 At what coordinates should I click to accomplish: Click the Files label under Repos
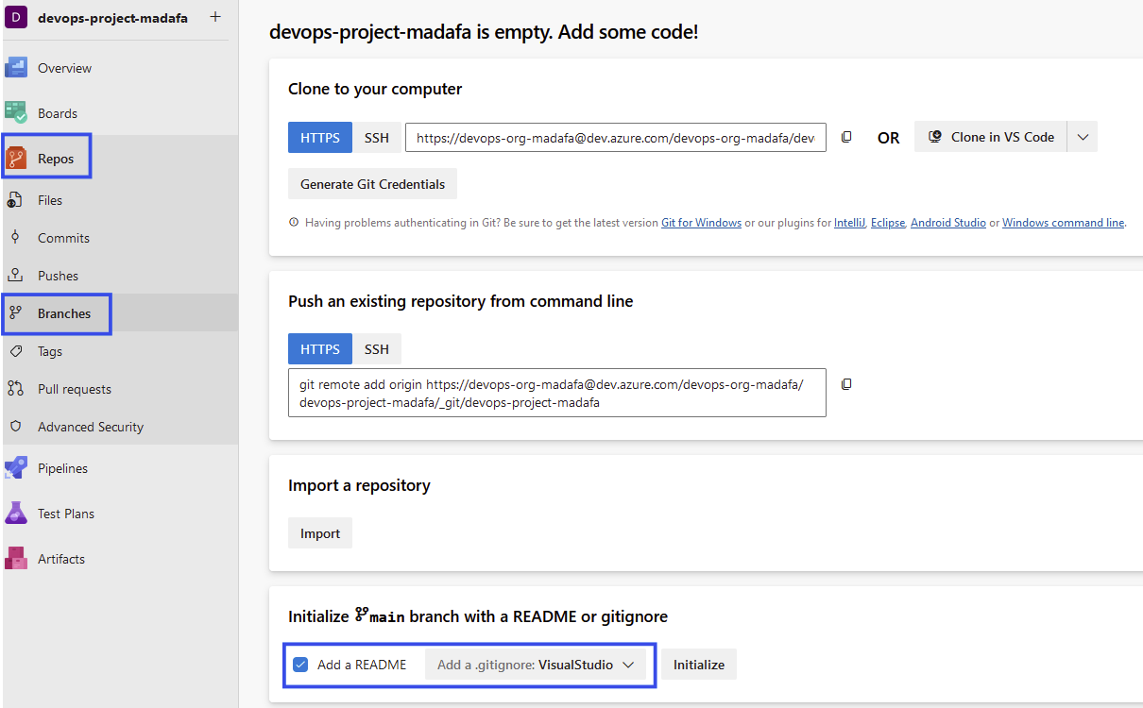click(50, 200)
